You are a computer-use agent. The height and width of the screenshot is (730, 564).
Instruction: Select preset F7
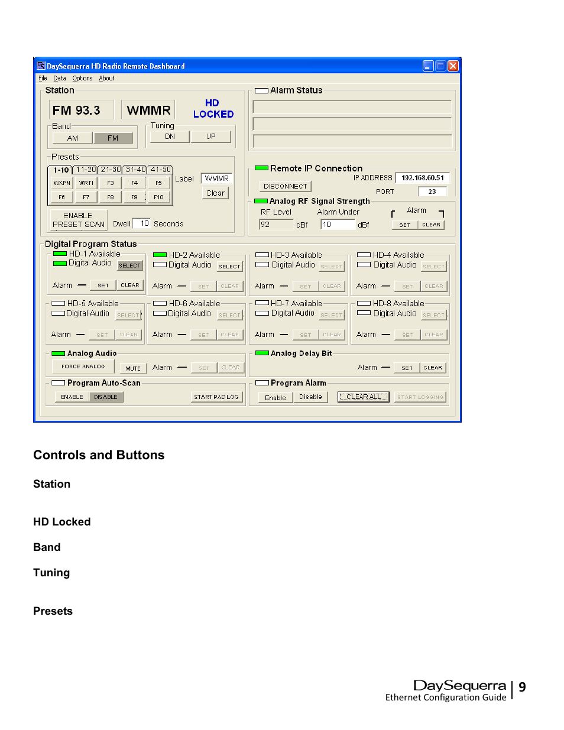86,197
